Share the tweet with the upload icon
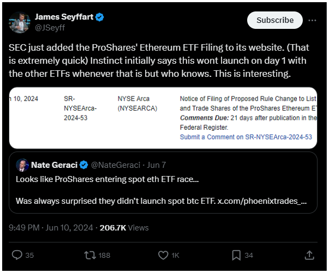329x273 pixels. 309,255
